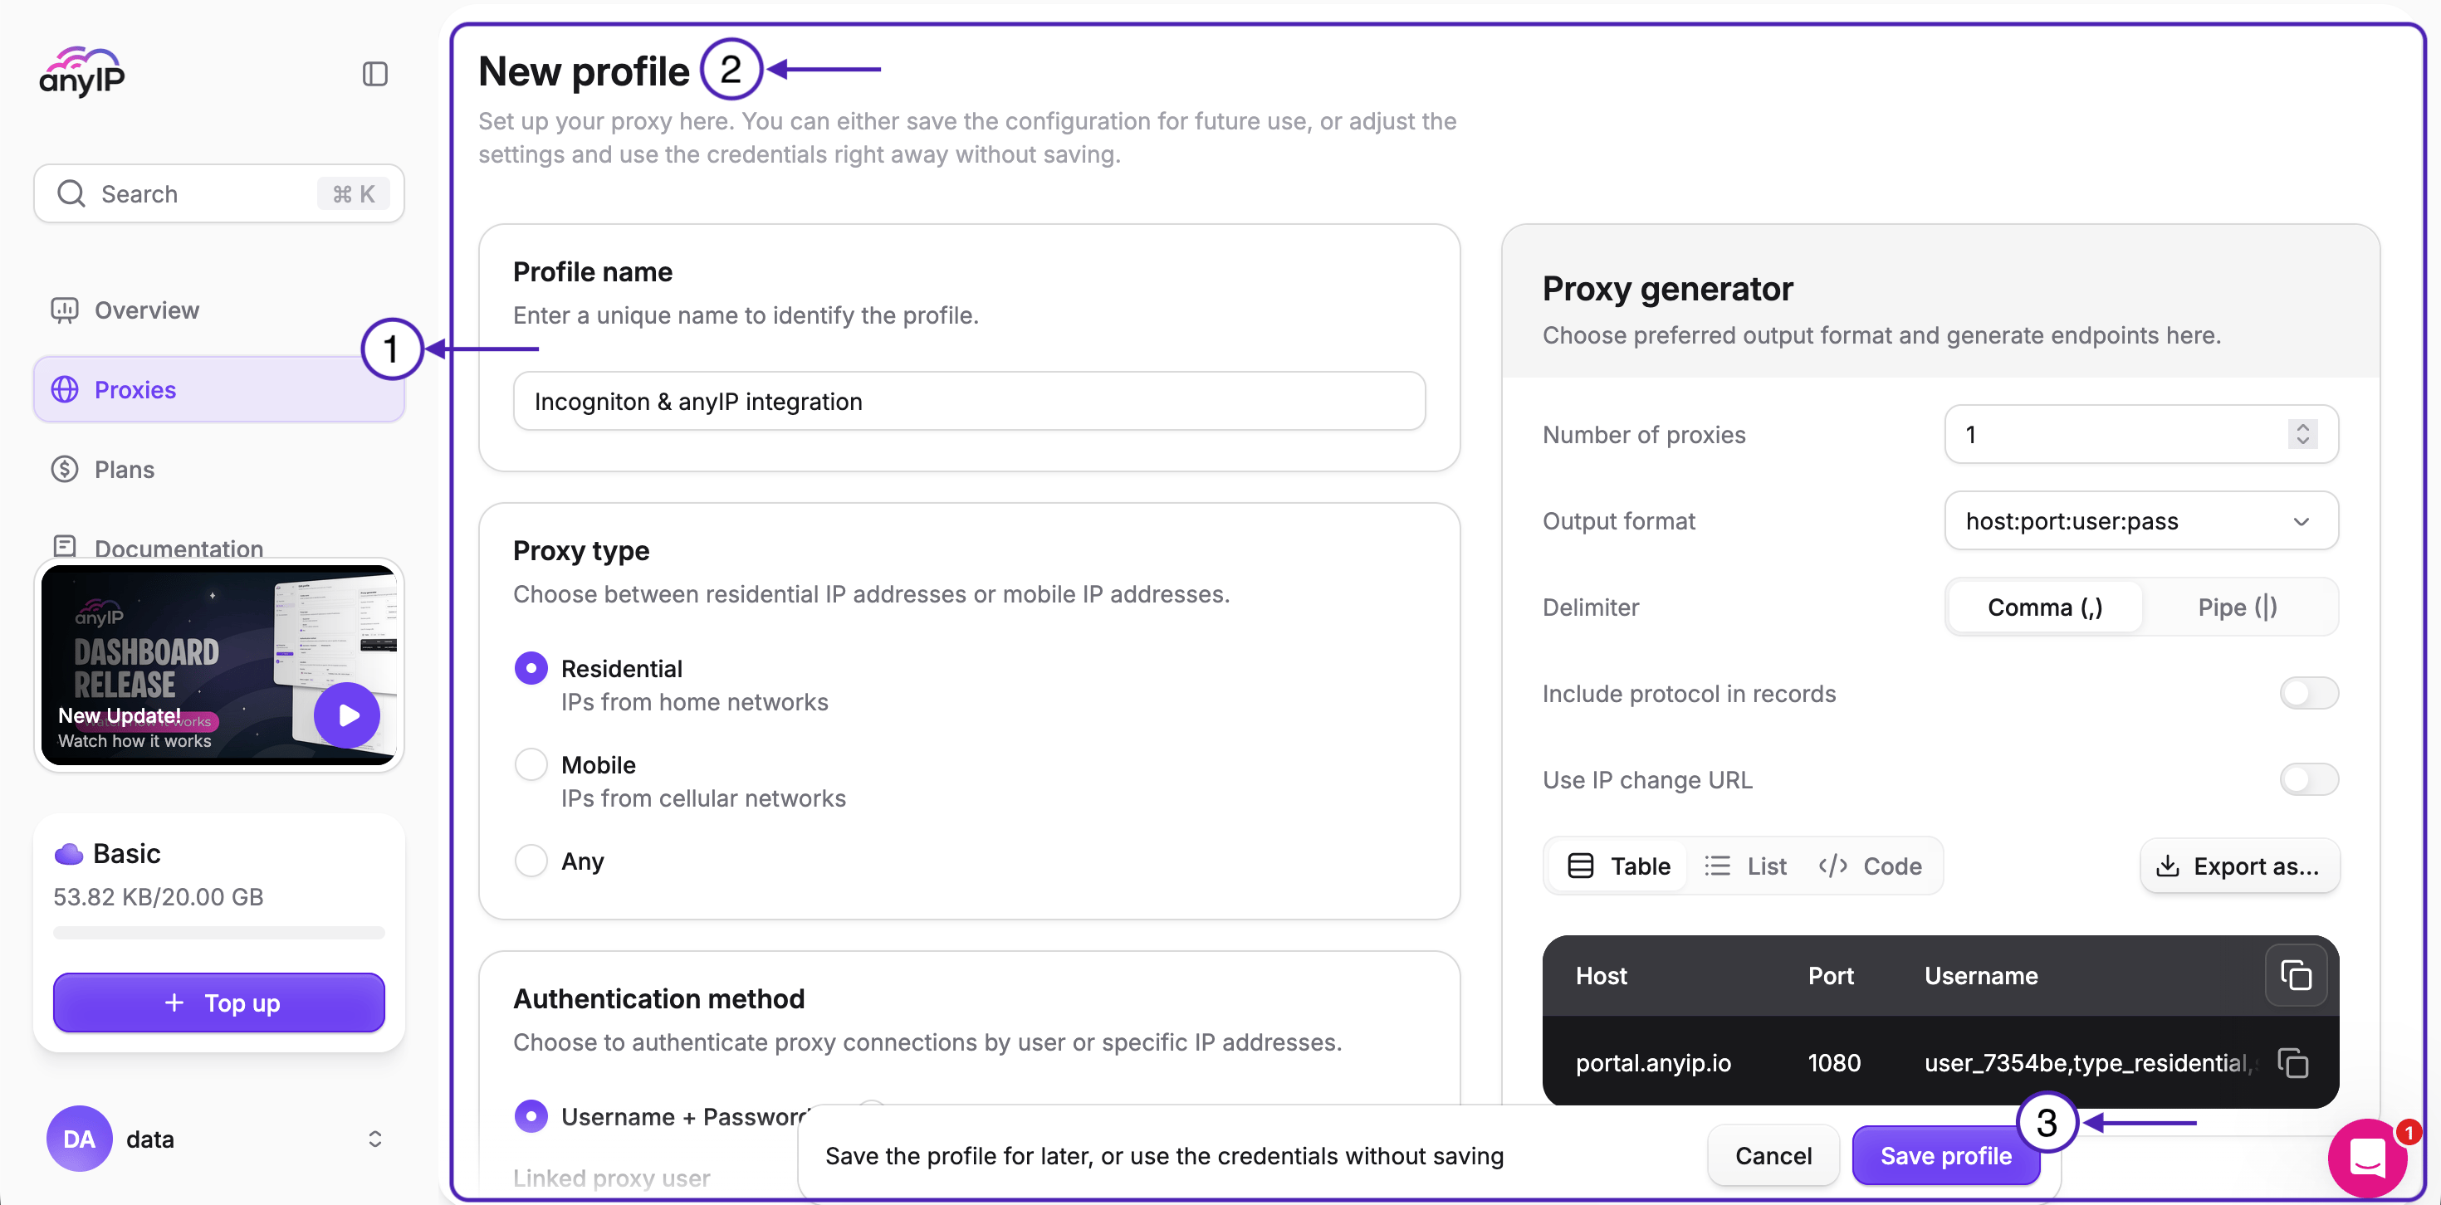This screenshot has height=1205, width=2441.
Task: Copy the portal.anyip.io proxy row
Action: click(x=2292, y=1063)
